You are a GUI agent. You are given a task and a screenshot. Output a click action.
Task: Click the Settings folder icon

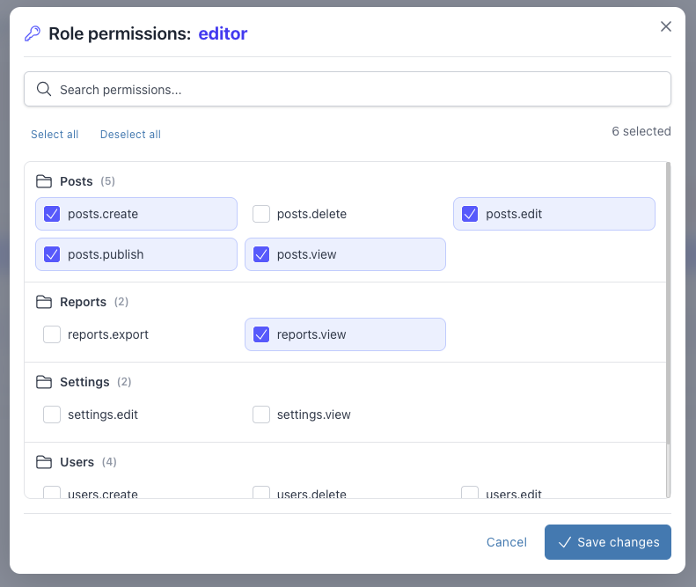pos(44,382)
